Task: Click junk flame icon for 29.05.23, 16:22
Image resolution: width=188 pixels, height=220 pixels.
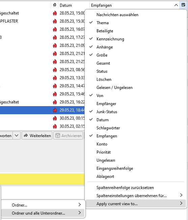Action: pyautogui.click(x=55, y=102)
